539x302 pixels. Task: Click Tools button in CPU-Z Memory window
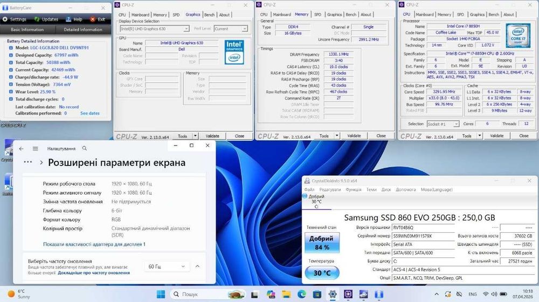324,136
